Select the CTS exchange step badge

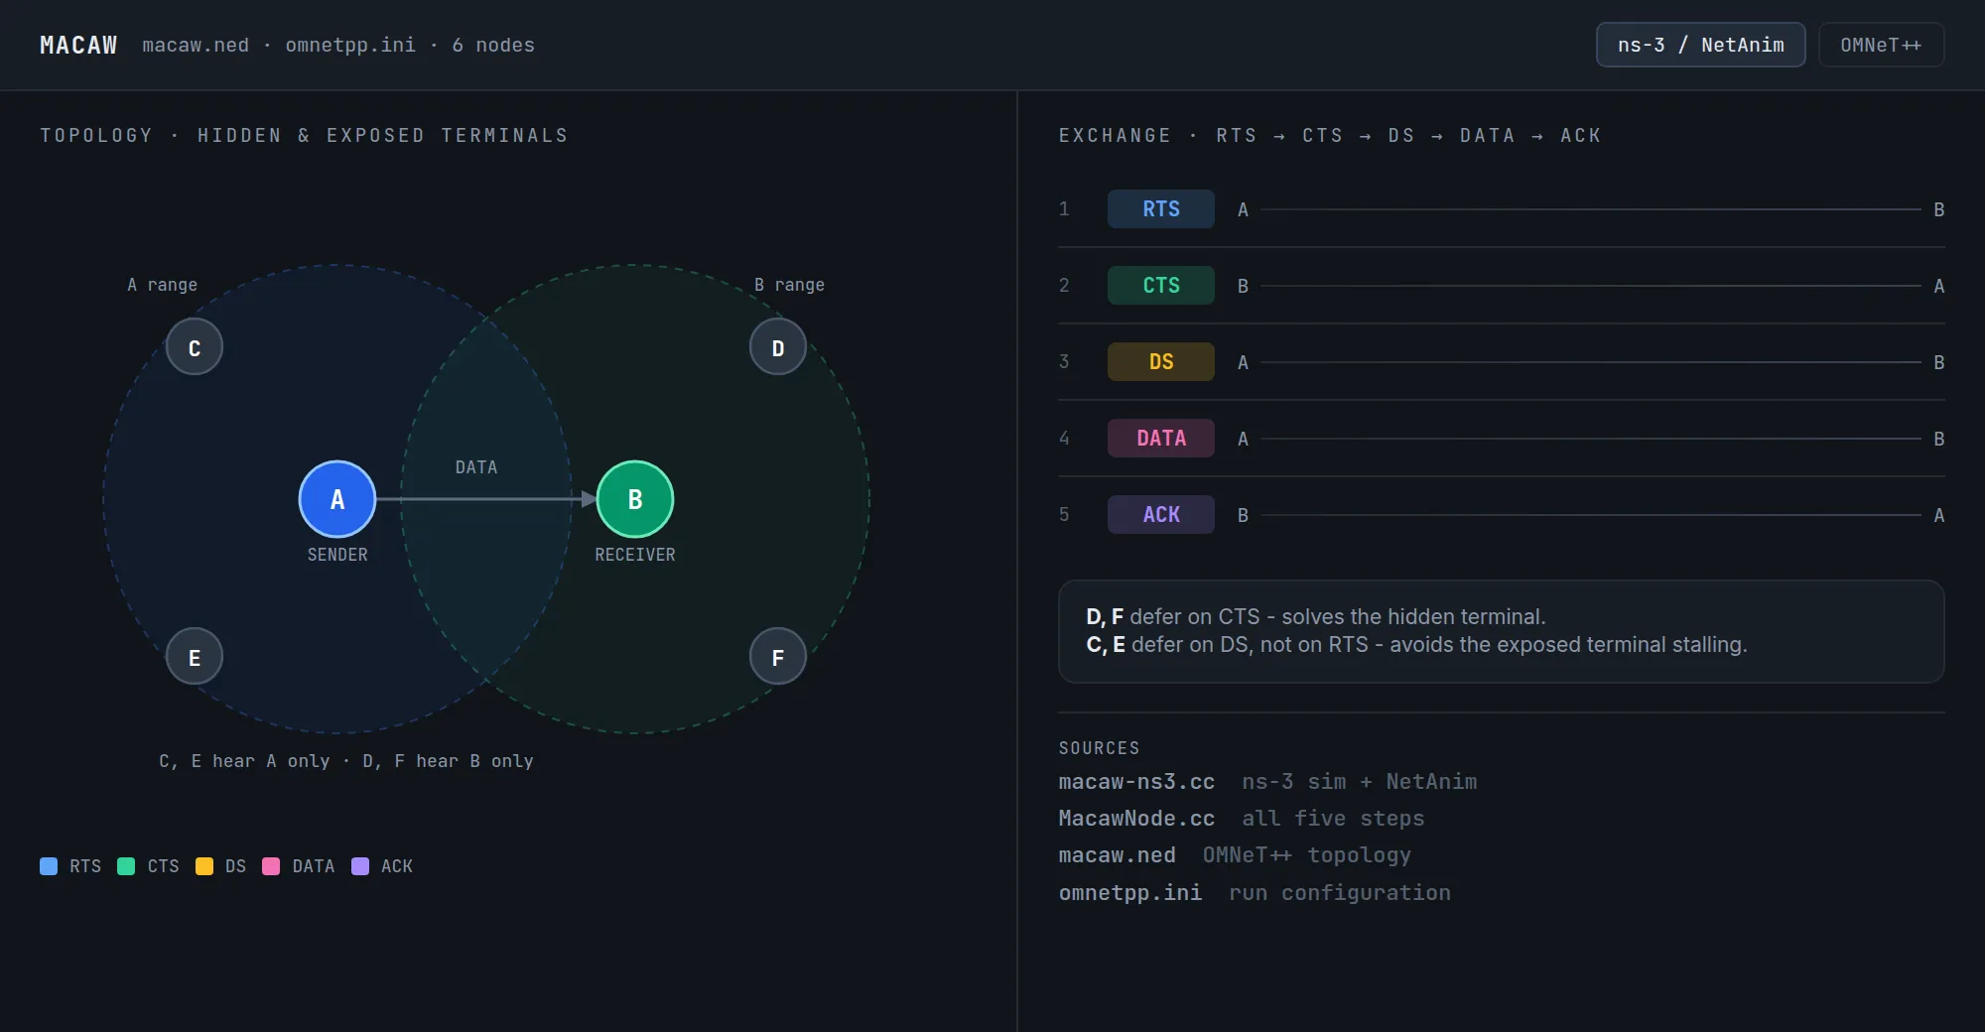click(x=1161, y=286)
